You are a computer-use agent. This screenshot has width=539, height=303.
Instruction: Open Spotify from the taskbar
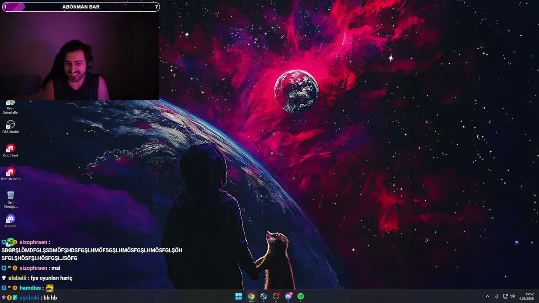[301, 296]
